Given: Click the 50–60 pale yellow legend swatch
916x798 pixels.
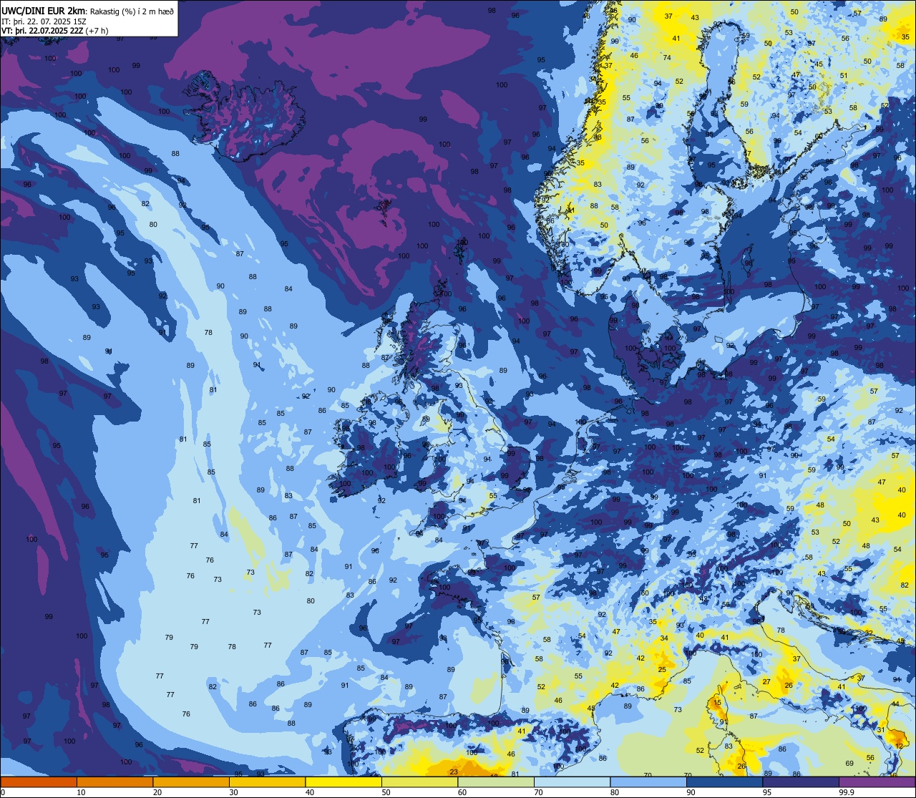Looking at the screenshot, I should [419, 782].
